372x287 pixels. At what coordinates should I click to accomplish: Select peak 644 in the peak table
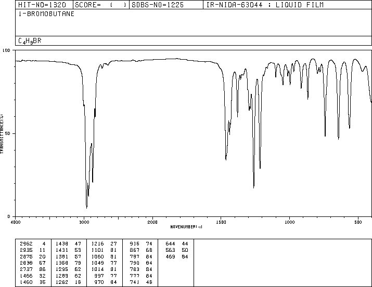tap(170, 244)
